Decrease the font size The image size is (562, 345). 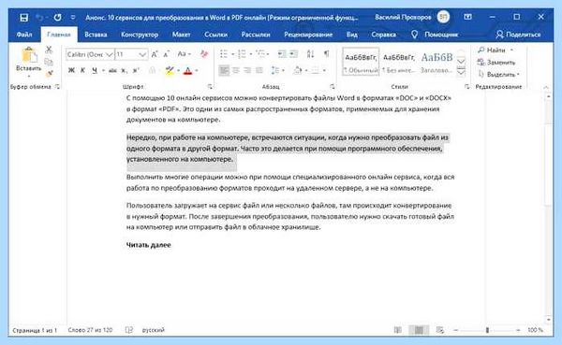pyautogui.click(x=167, y=54)
